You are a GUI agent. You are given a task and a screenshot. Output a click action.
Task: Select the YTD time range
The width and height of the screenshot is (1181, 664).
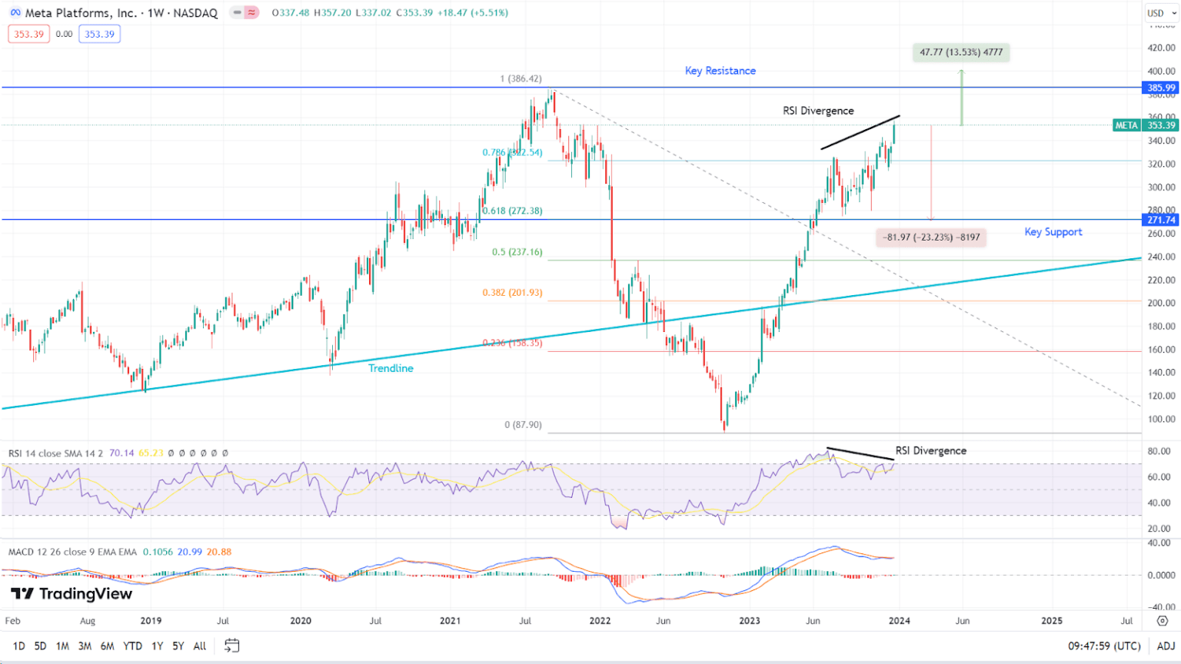133,646
